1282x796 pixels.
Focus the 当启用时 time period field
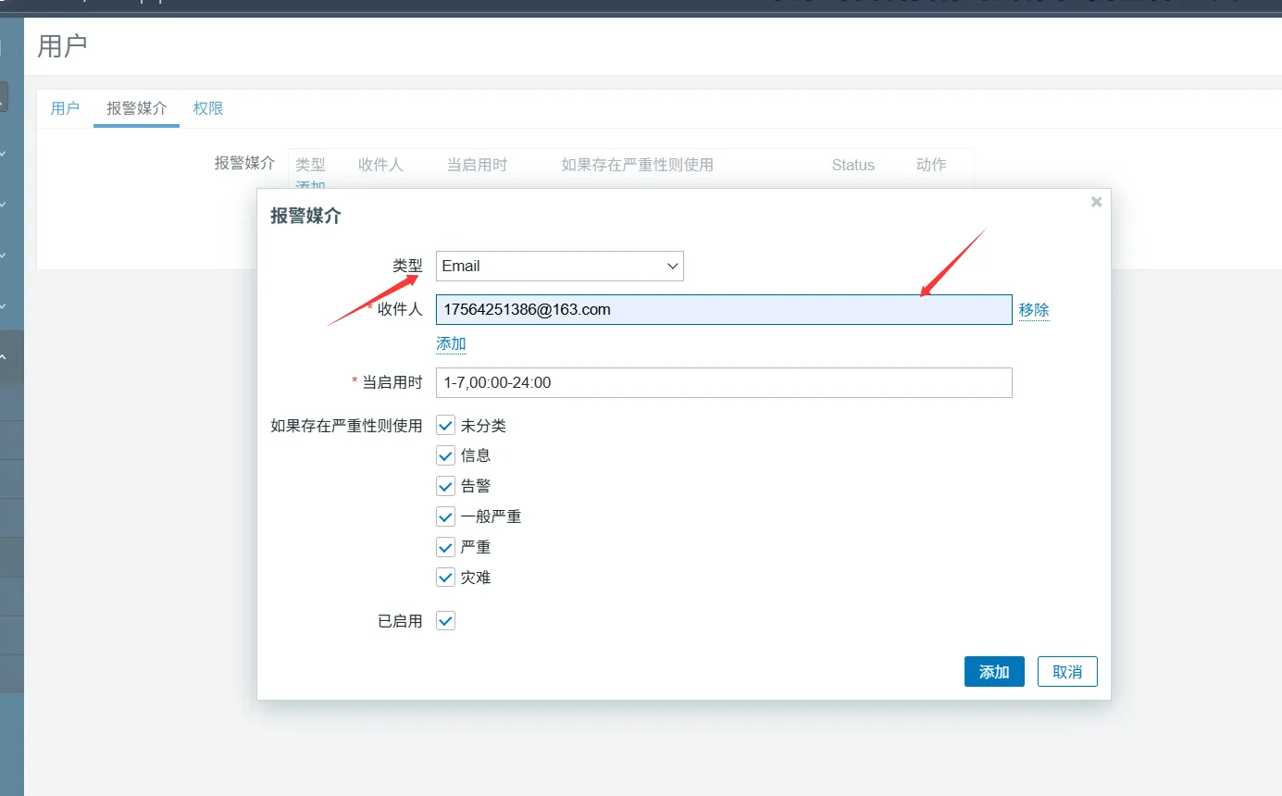(723, 382)
